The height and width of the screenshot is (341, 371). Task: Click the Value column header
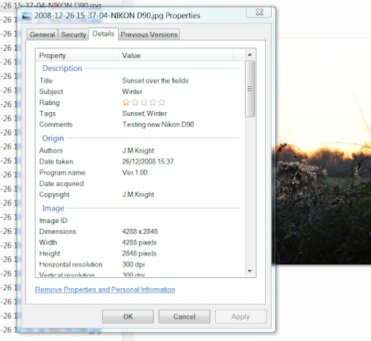pos(177,55)
